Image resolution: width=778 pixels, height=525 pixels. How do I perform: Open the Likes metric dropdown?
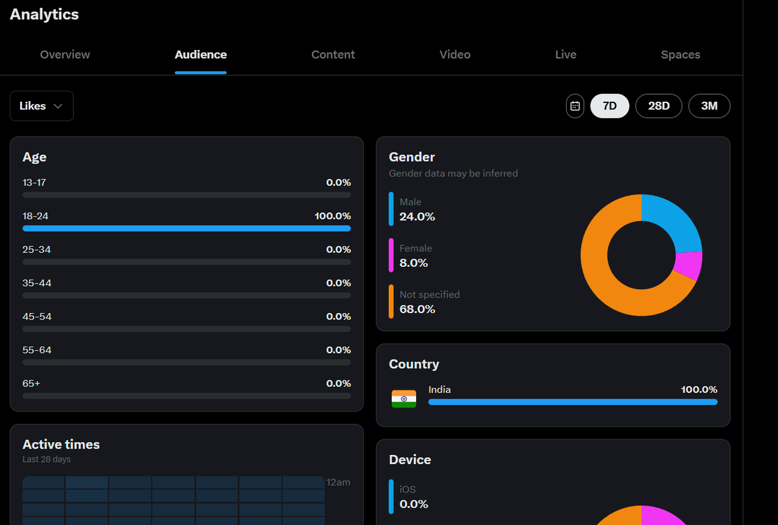[41, 106]
